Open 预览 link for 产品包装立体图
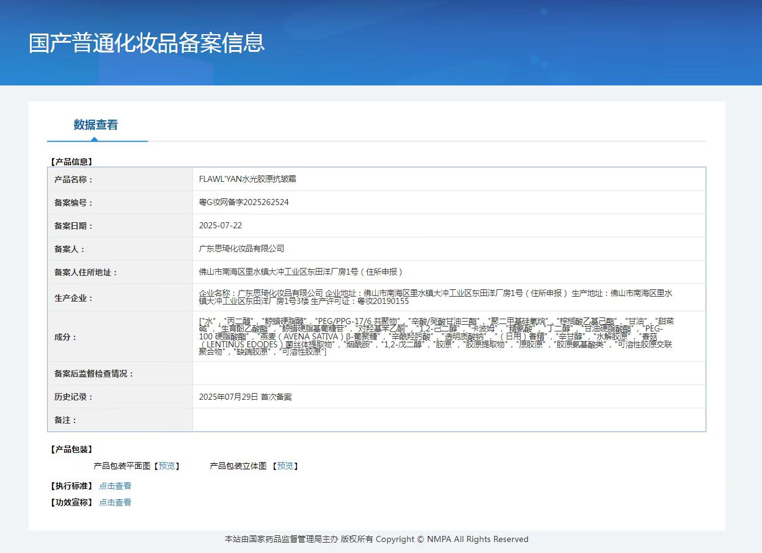 tap(285, 466)
